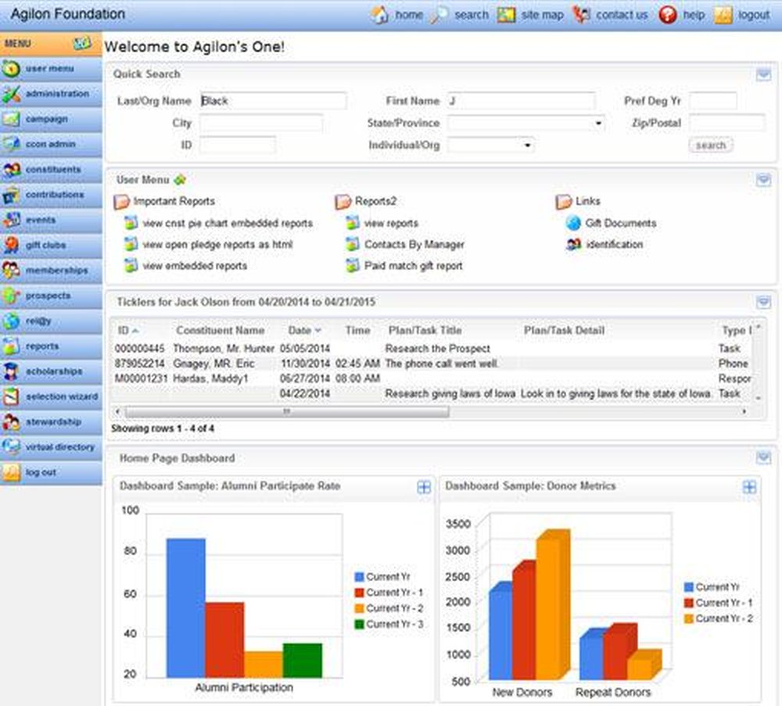Open the site map from top bar
The height and width of the screenshot is (706, 782).
(531, 15)
